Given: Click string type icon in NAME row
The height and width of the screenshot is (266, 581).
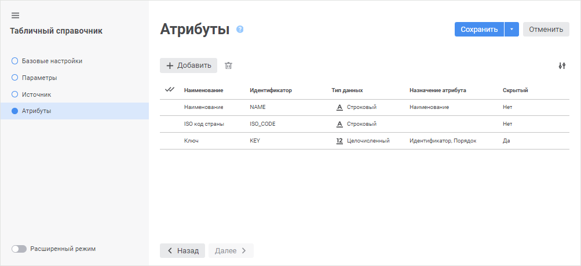Looking at the screenshot, I should (339, 107).
